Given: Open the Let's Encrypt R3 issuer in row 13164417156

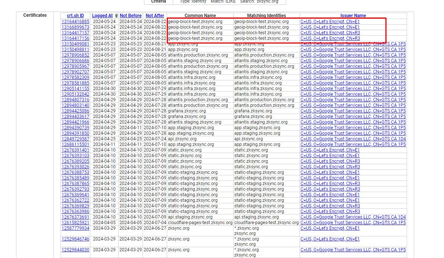Looking at the screenshot, I should [330, 38].
